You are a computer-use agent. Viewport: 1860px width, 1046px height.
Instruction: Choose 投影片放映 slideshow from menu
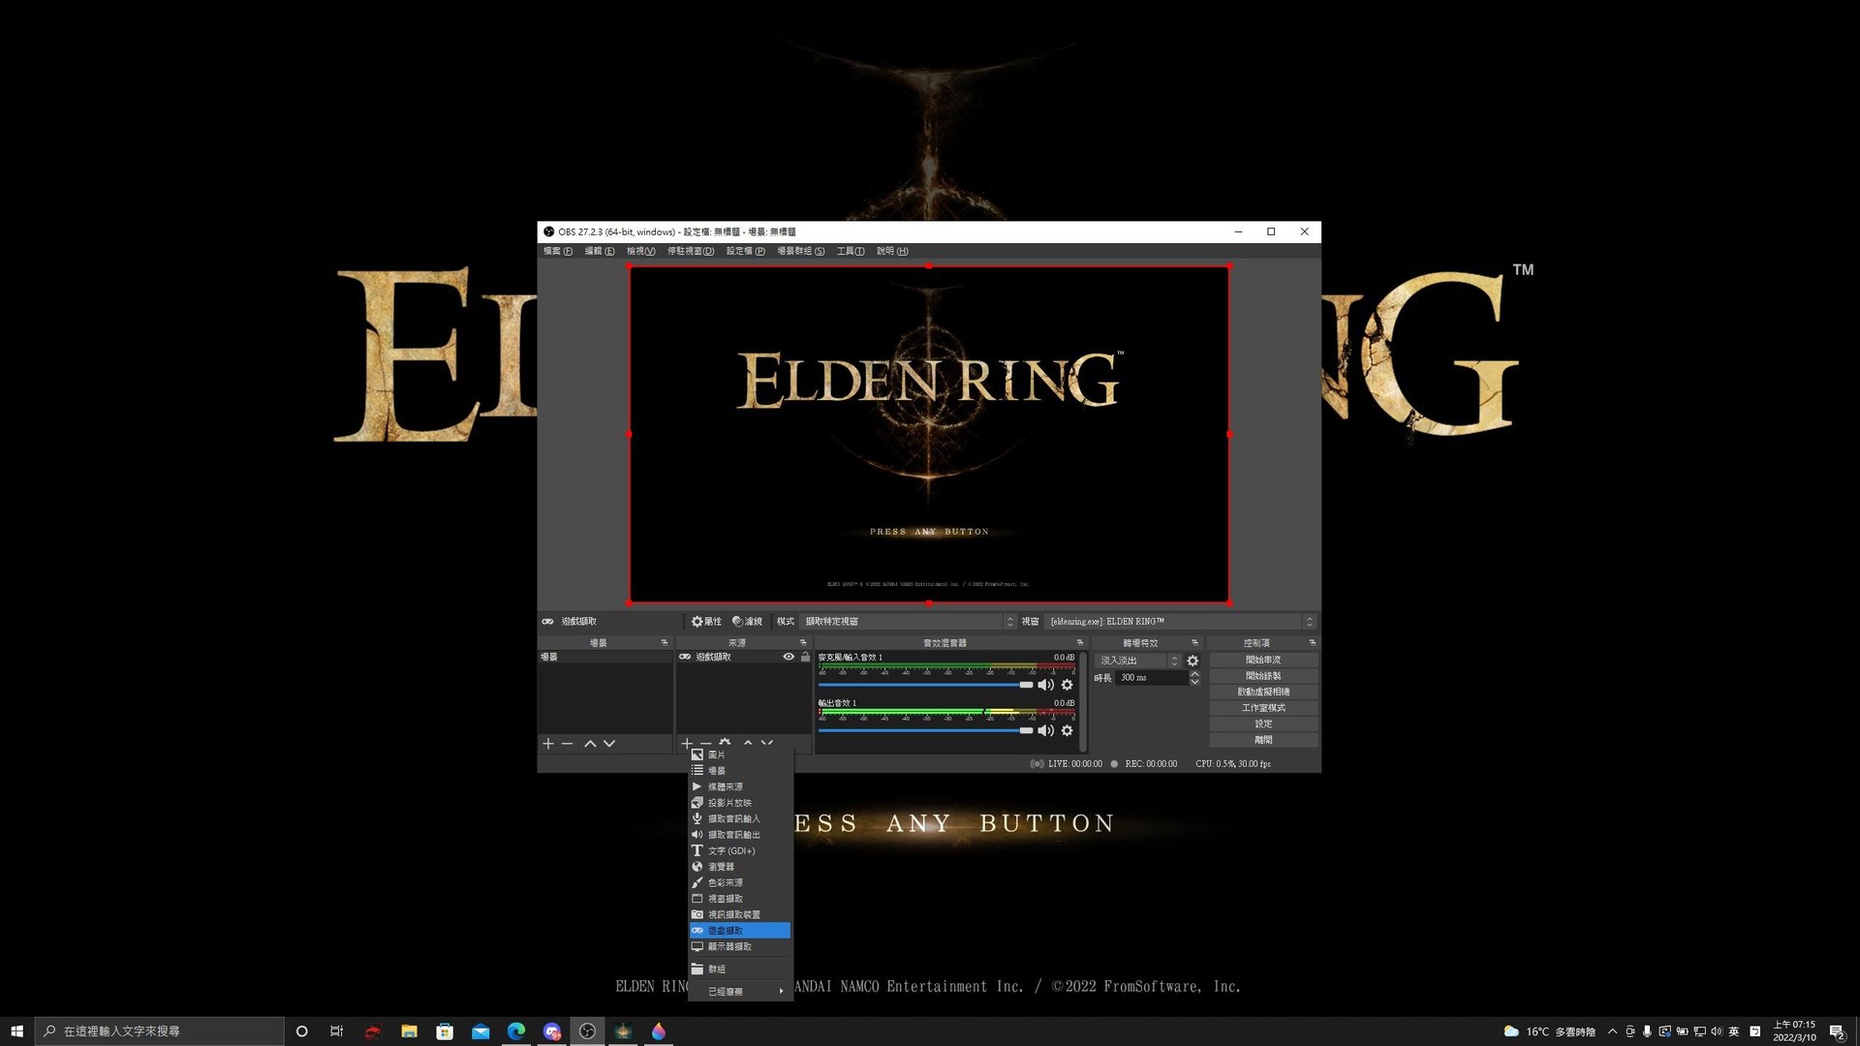tap(741, 803)
